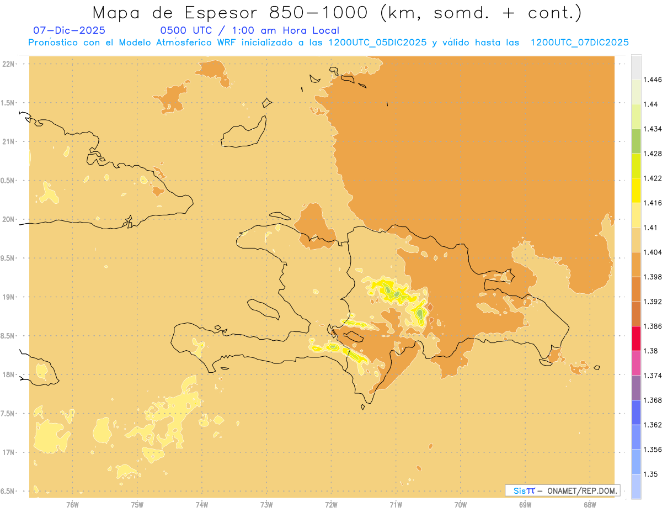Click the '18N' latitude label
The height and width of the screenshot is (512, 662).
click(9, 375)
